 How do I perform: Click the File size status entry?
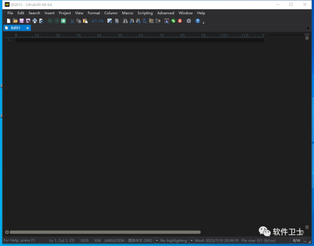point(258,241)
